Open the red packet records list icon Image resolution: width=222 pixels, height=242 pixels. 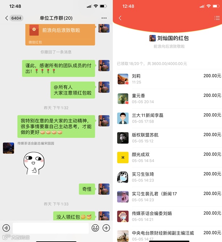[217, 18]
